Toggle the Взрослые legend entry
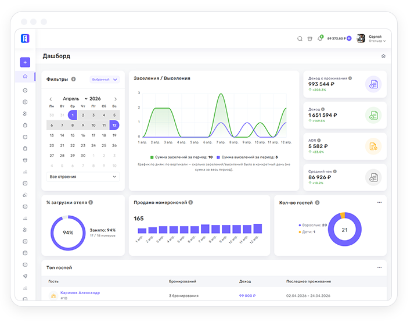 click(x=312, y=225)
